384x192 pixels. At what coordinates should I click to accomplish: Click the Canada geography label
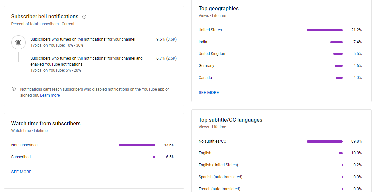coord(205,78)
